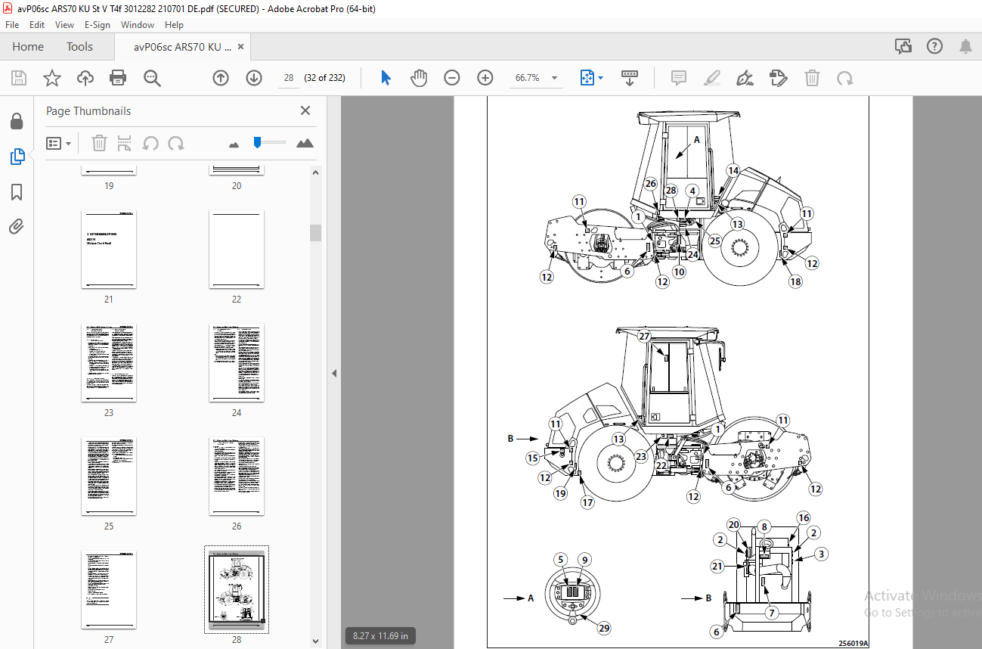982x649 pixels.
Task: Delete pages in thumbnails panel
Action: tap(99, 143)
